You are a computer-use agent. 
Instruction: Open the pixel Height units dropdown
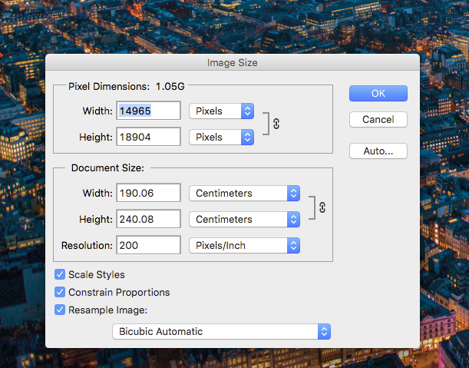coord(221,138)
